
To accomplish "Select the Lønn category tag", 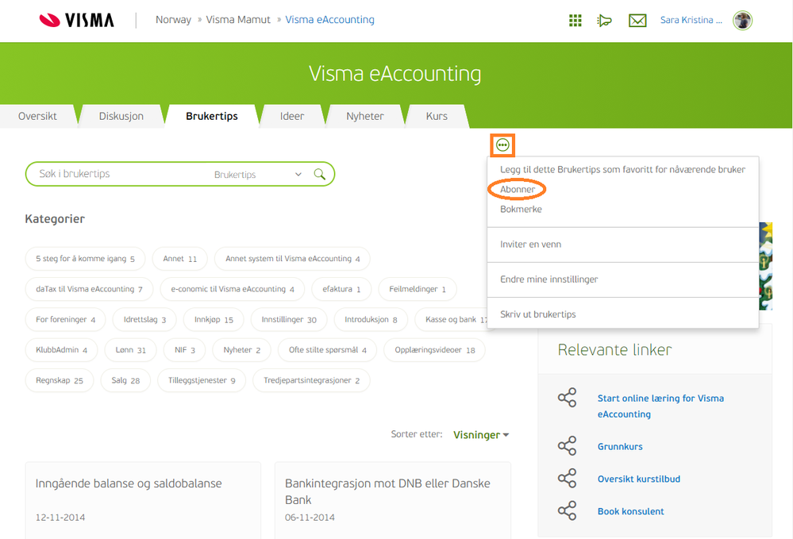I will coord(130,350).
